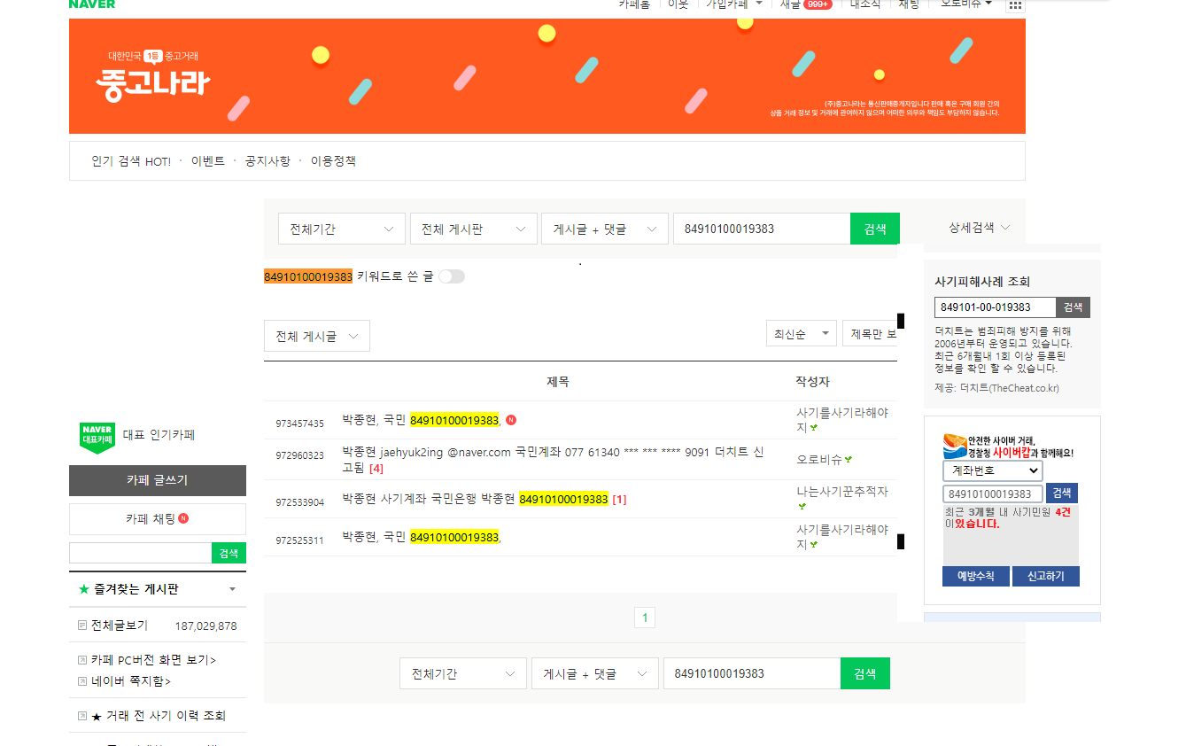Click the new-post N icon beside post 973457435
1186x746 pixels.
[x=511, y=420]
